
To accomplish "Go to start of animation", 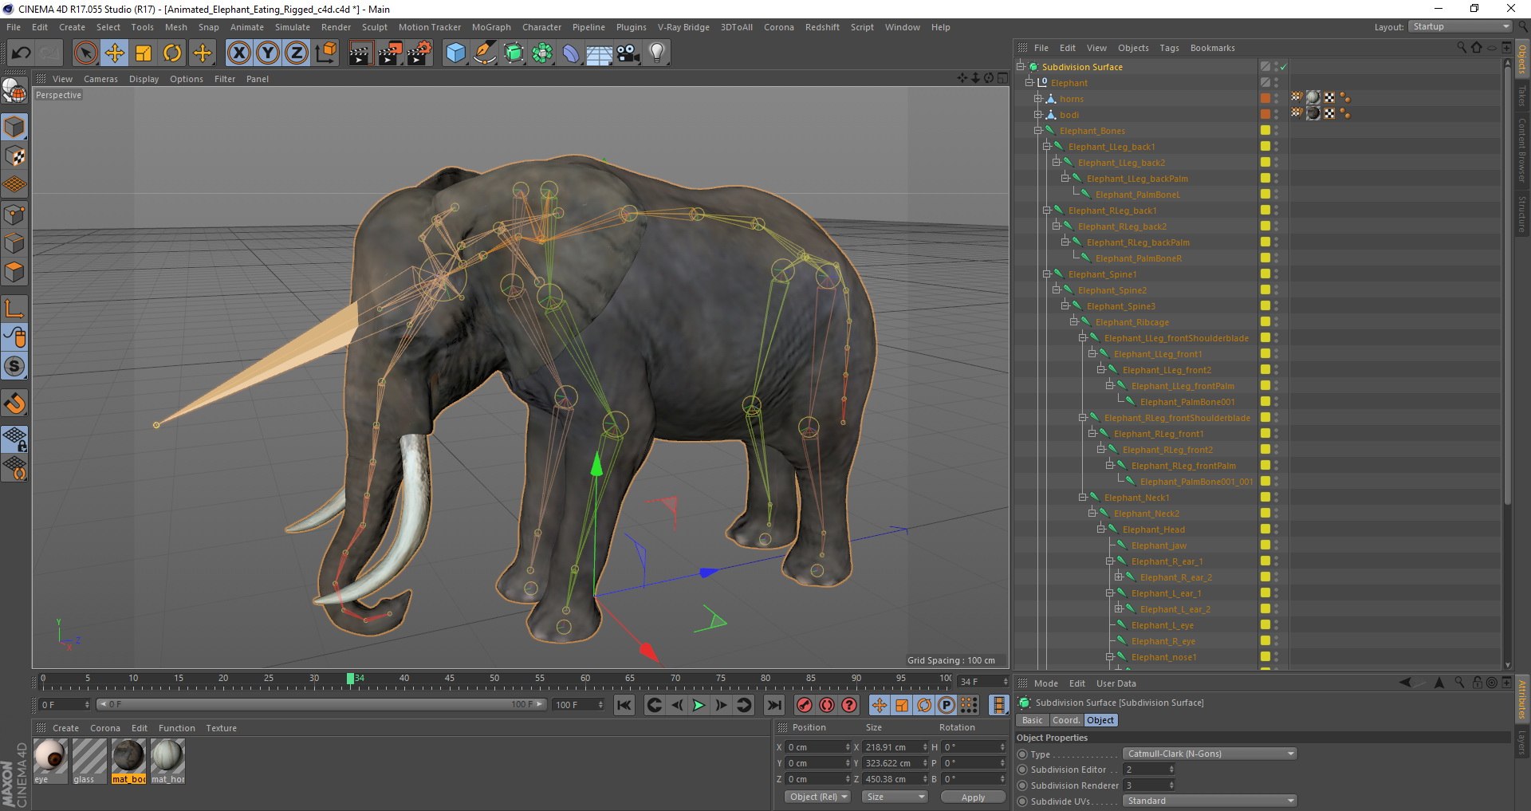I will [x=624, y=705].
